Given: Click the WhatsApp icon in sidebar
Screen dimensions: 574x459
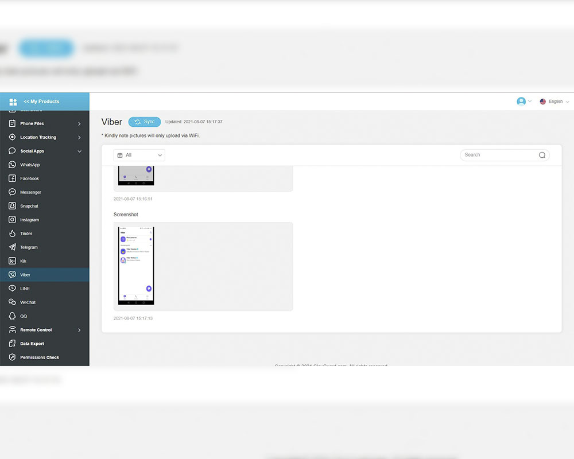Looking at the screenshot, I should click(12, 164).
